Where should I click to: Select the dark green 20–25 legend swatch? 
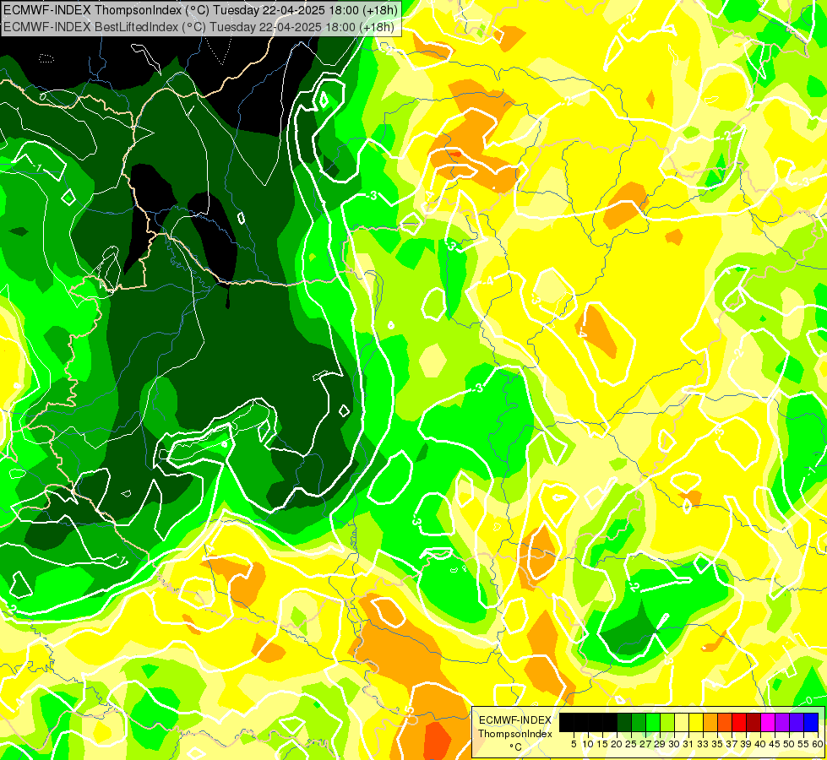[x=624, y=722]
